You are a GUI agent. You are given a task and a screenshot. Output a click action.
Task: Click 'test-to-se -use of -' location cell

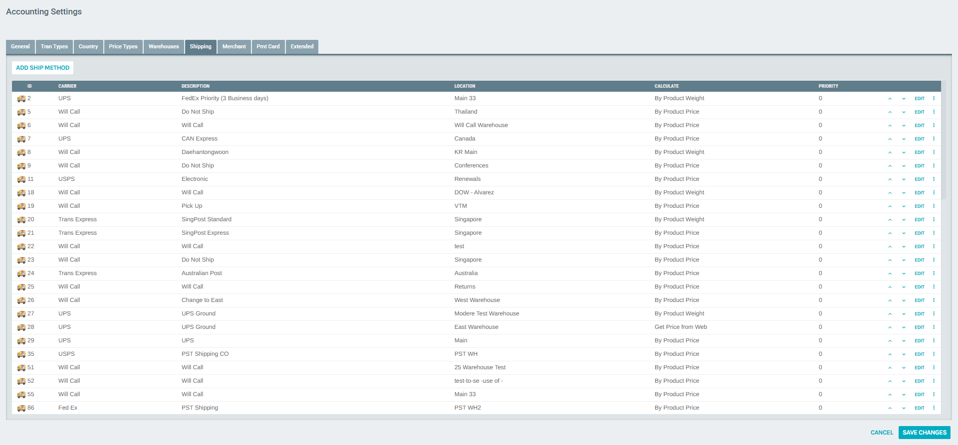pyautogui.click(x=479, y=381)
